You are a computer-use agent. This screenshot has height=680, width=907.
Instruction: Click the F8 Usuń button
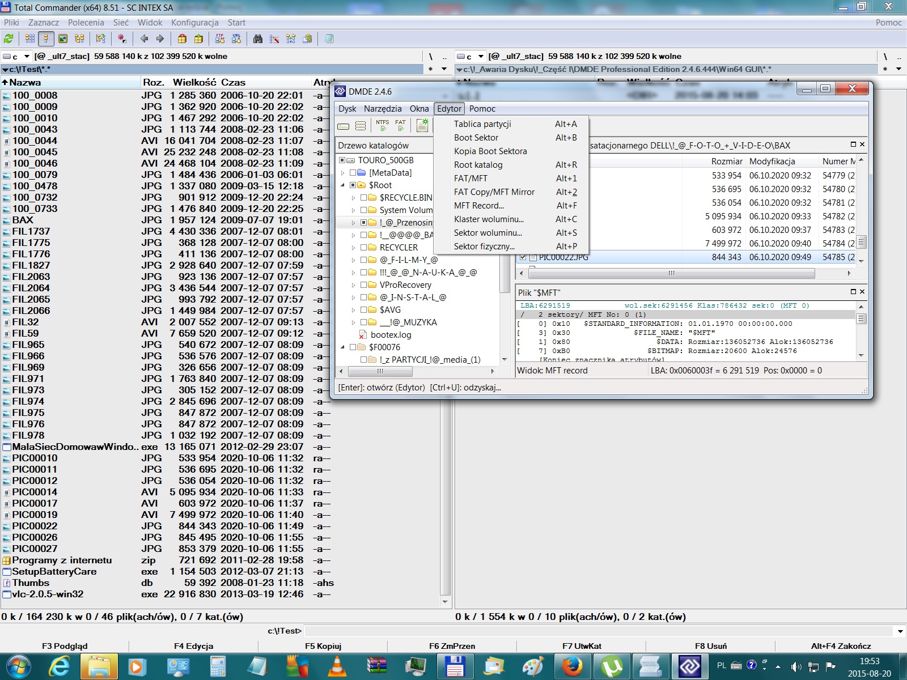711,646
